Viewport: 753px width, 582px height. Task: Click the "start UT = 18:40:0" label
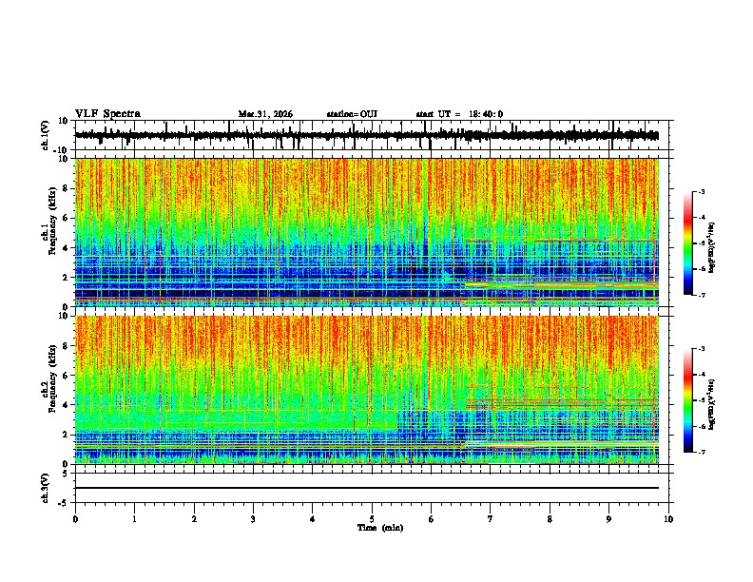click(459, 114)
